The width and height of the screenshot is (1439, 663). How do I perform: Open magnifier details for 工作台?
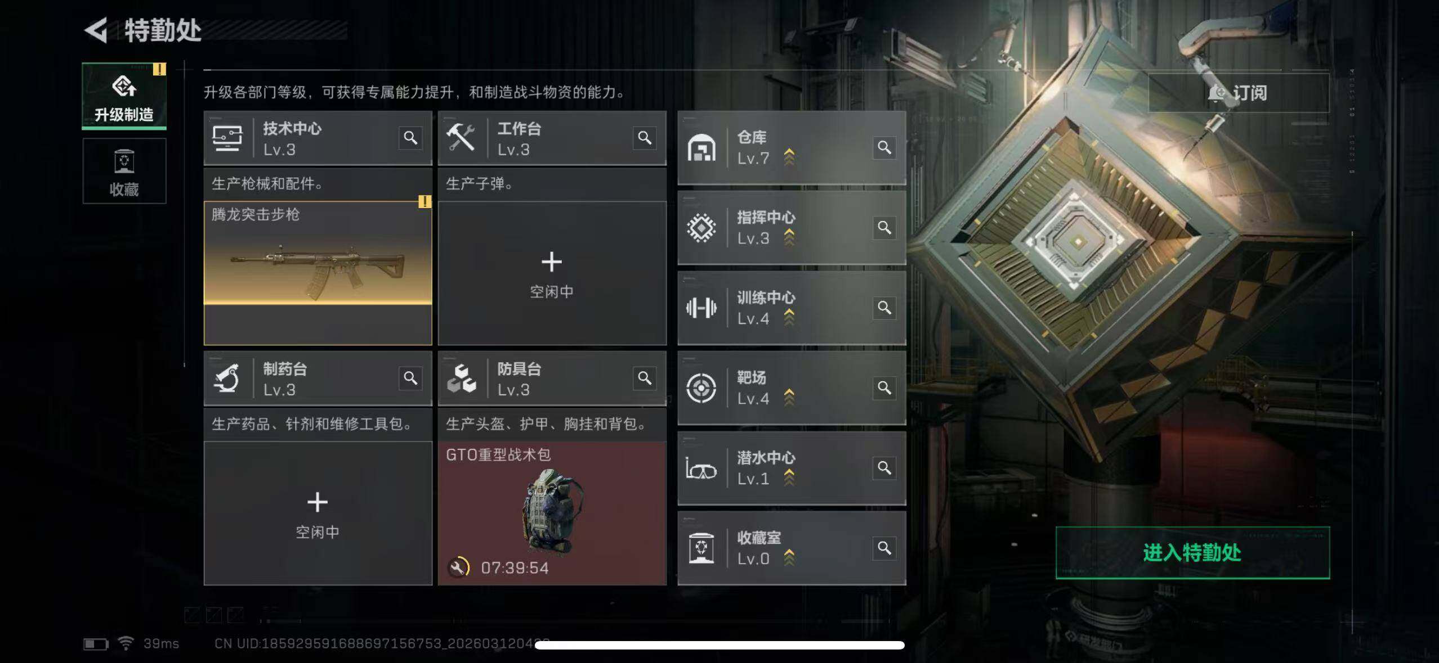(x=645, y=138)
